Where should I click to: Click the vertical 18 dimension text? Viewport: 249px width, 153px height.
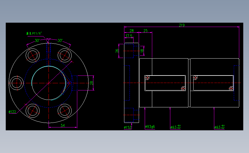pyautogui.click(x=142, y=51)
